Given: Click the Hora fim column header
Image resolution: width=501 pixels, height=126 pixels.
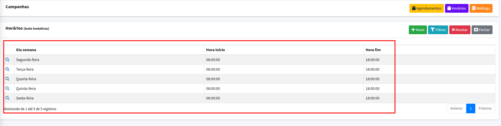Looking at the screenshot, I should point(373,50).
